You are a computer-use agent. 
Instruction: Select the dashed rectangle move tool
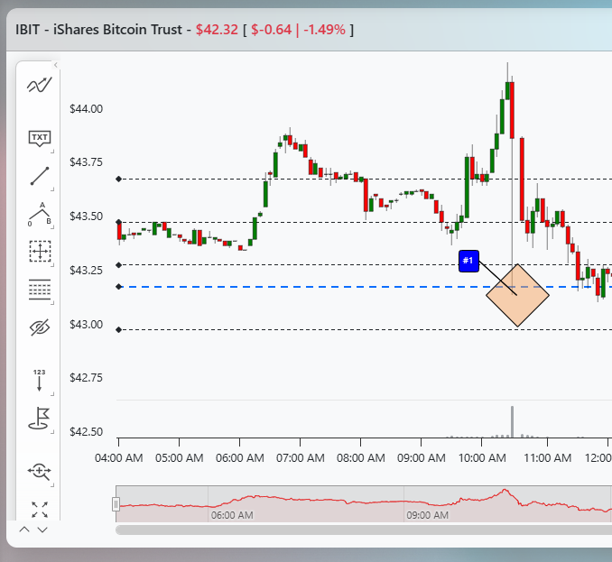point(40,252)
